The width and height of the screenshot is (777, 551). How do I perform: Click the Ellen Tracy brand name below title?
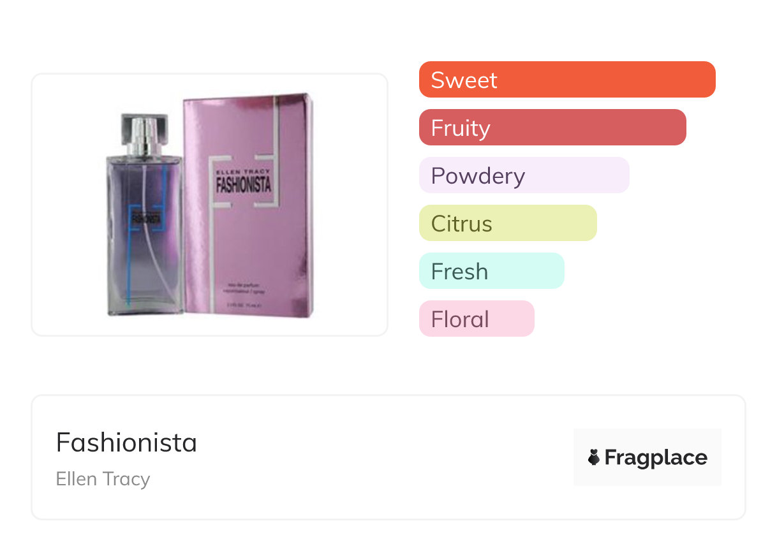(103, 479)
